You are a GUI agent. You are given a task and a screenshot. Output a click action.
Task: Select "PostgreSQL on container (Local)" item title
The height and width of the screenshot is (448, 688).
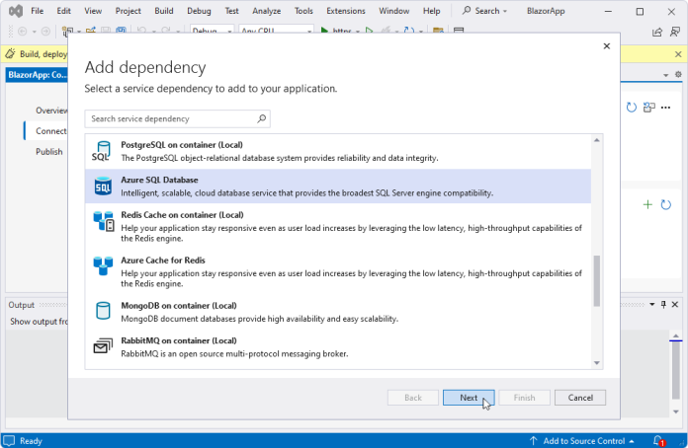182,144
